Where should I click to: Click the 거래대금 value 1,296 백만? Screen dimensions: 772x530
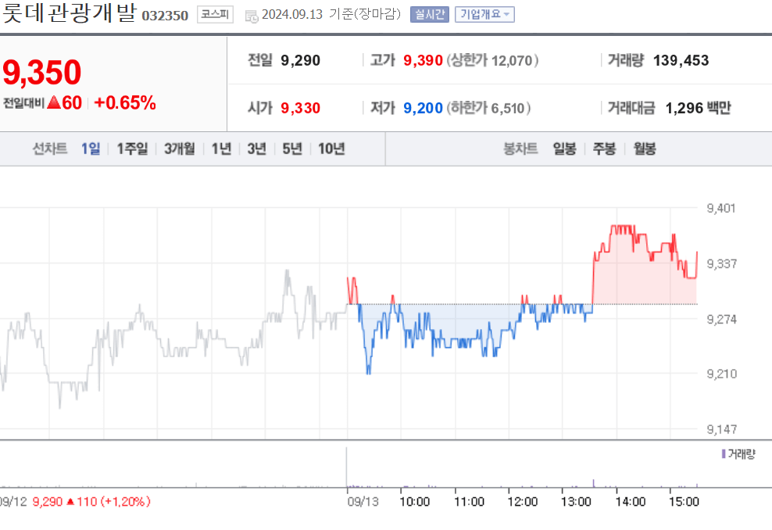(698, 108)
